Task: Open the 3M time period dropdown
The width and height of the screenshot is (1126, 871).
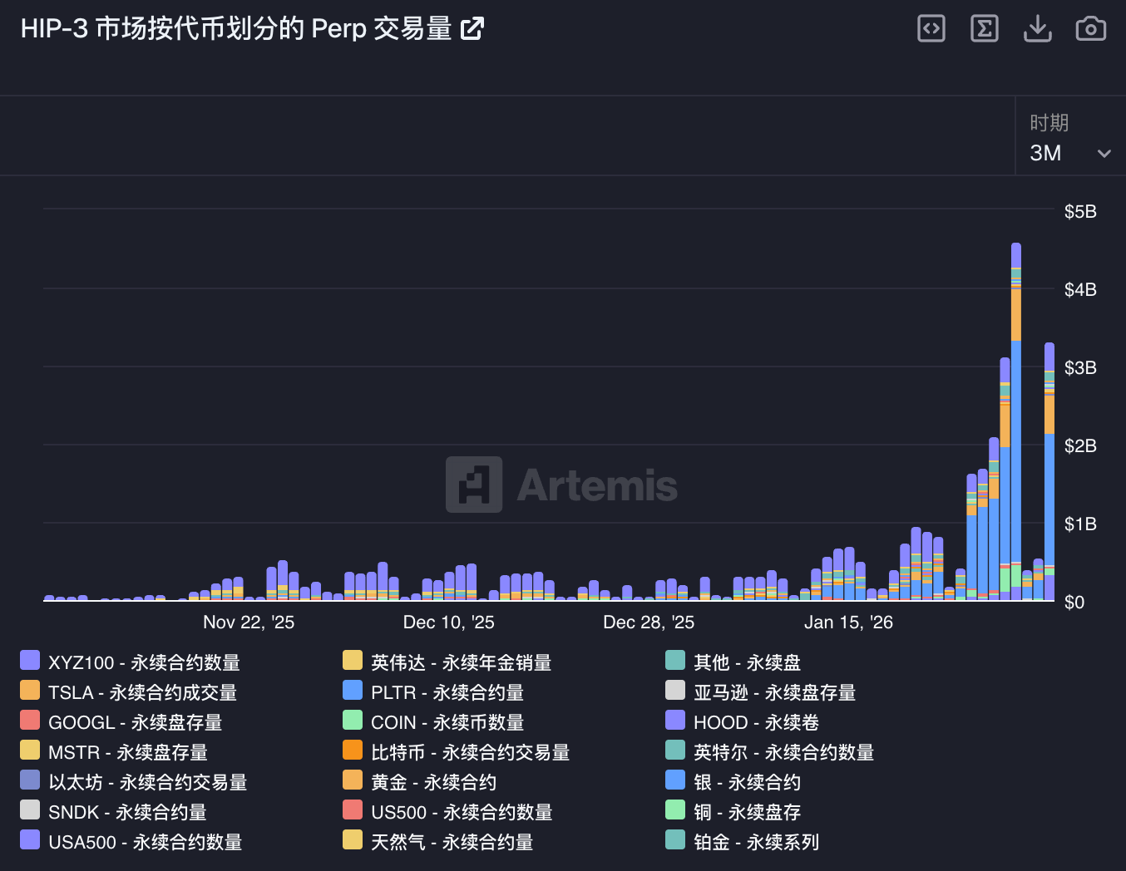Action: tap(1070, 153)
